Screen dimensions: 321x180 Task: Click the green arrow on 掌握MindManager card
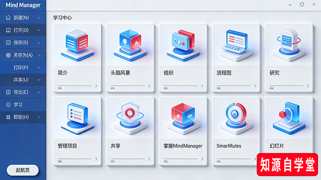202,159
